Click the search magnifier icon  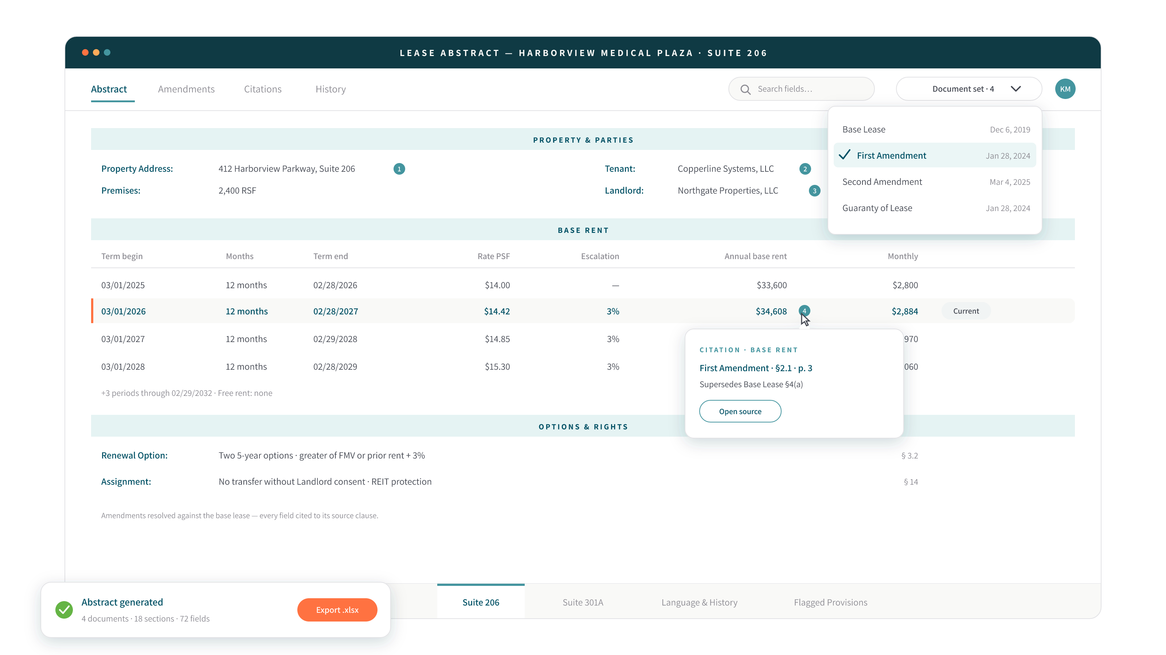[745, 89]
